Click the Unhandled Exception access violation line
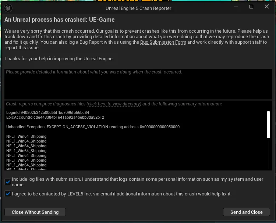Image resolution: width=276 pixels, height=223 pixels. 93,127
